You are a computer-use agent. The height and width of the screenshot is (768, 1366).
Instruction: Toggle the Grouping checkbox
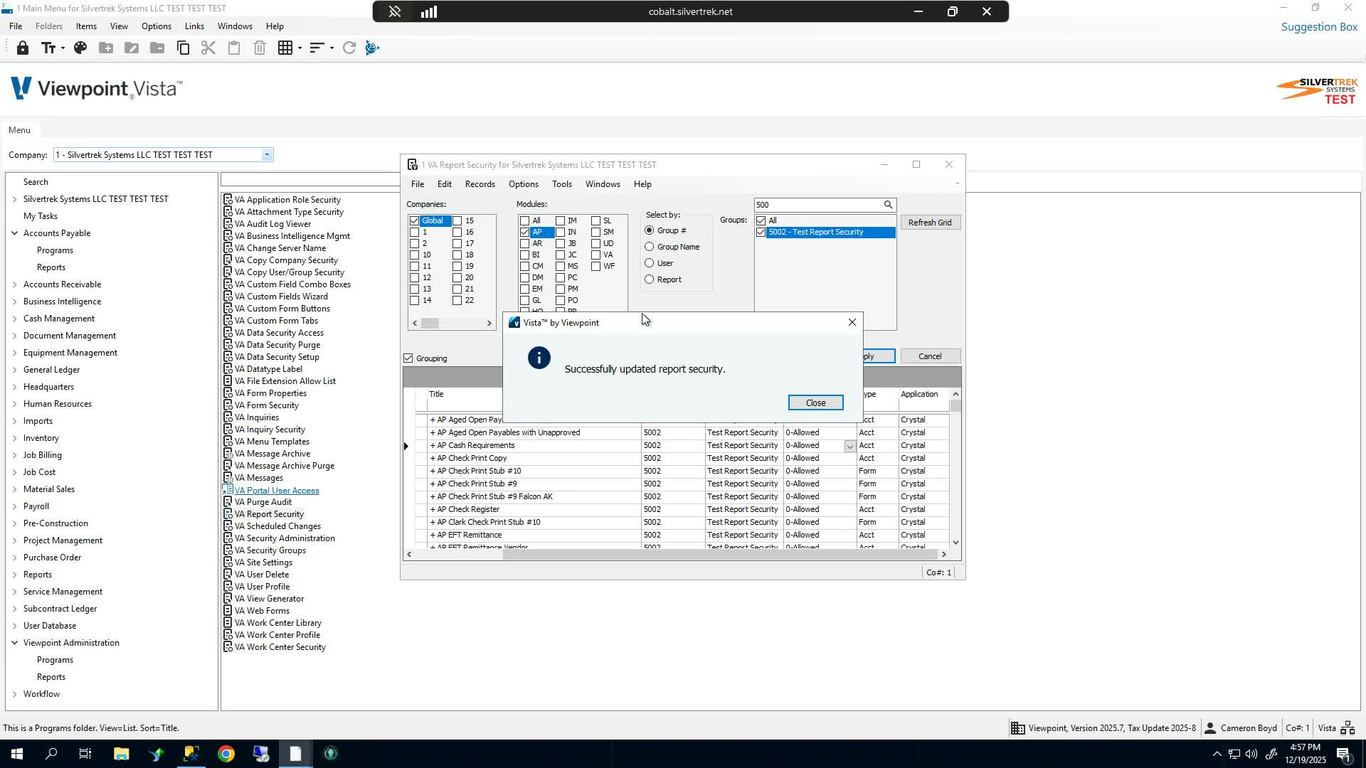pyautogui.click(x=408, y=358)
